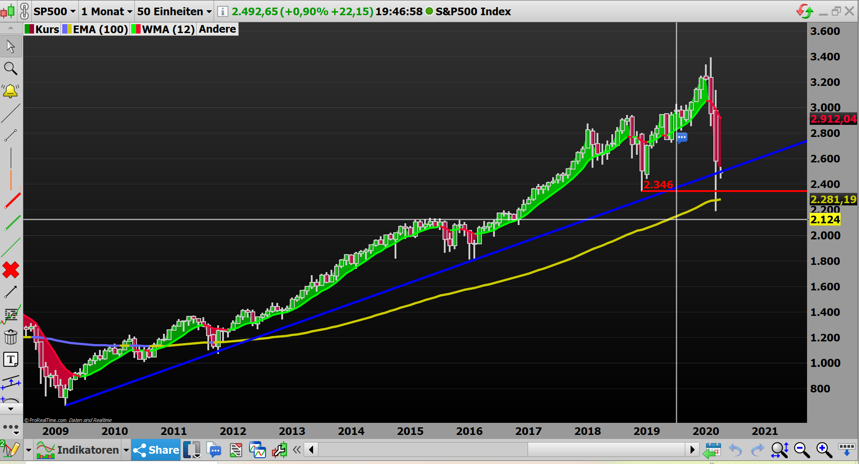Pick the thick green line tool
This screenshot has width=859, height=464.
(12, 223)
